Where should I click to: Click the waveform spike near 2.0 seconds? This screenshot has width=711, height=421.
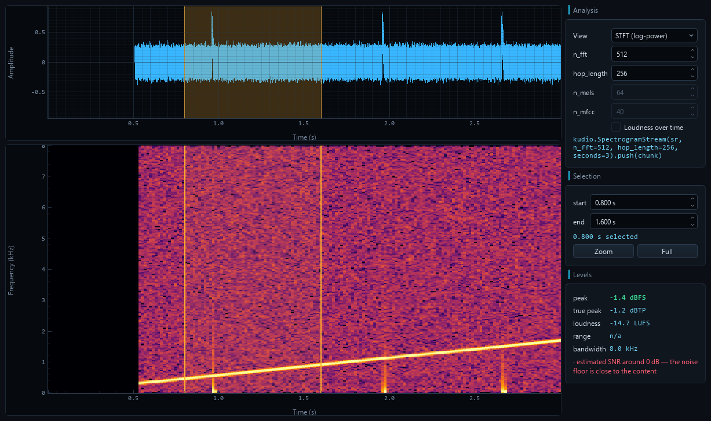pyautogui.click(x=383, y=29)
